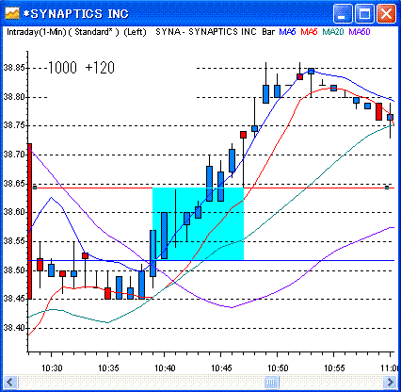
Task: Click the 10:55 time axis label
Action: [334, 367]
